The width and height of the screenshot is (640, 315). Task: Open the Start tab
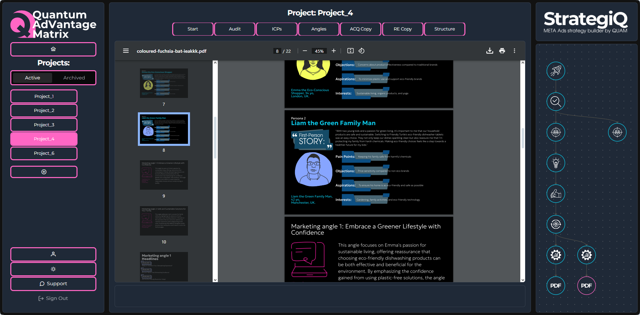coord(193,29)
